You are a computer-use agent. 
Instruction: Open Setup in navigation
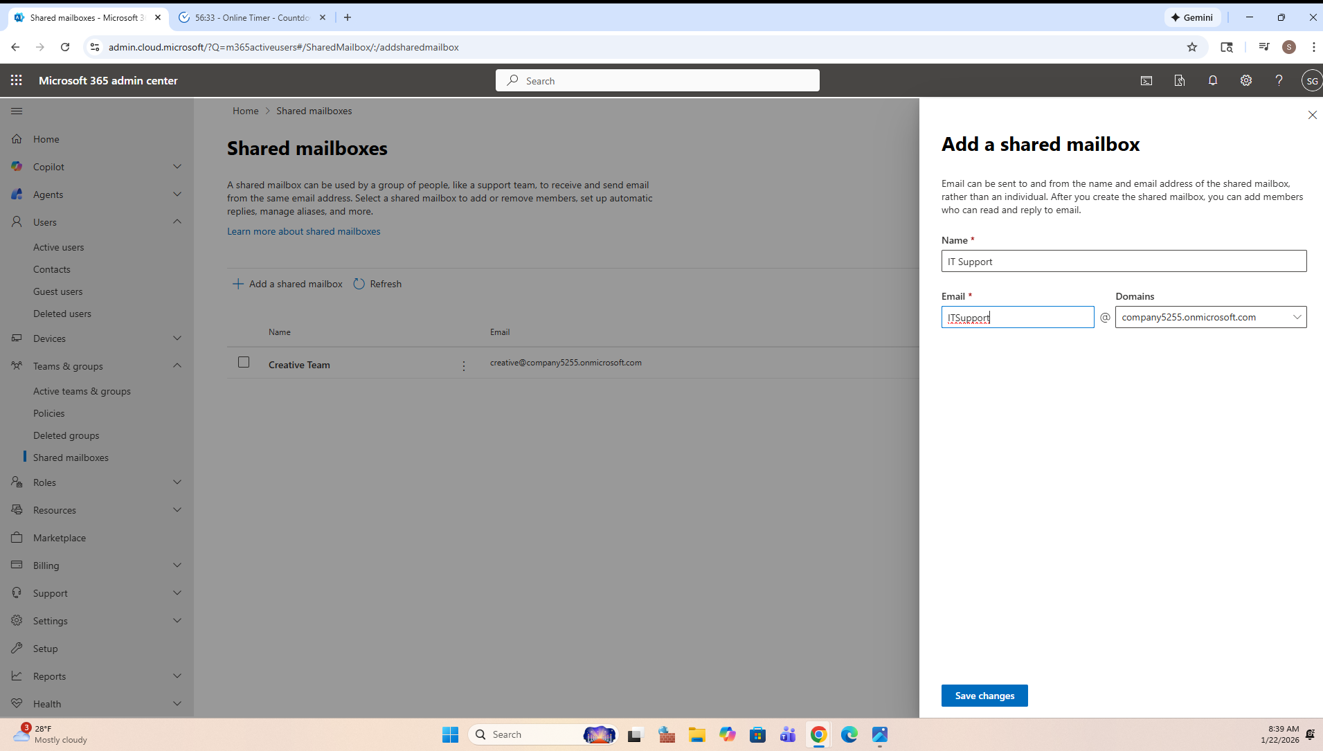coord(45,649)
